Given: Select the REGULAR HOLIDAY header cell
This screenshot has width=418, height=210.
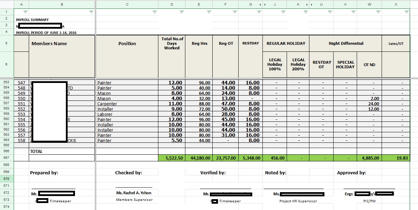Looking at the screenshot, I should (x=286, y=43).
